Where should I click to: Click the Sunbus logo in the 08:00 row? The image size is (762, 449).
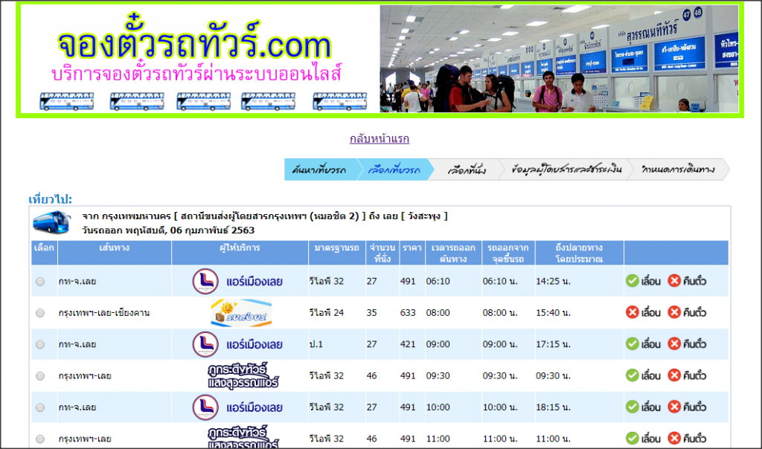point(241,313)
